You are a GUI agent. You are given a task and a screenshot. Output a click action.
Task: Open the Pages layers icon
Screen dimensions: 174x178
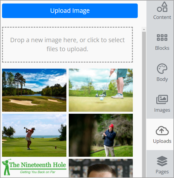click(x=162, y=161)
